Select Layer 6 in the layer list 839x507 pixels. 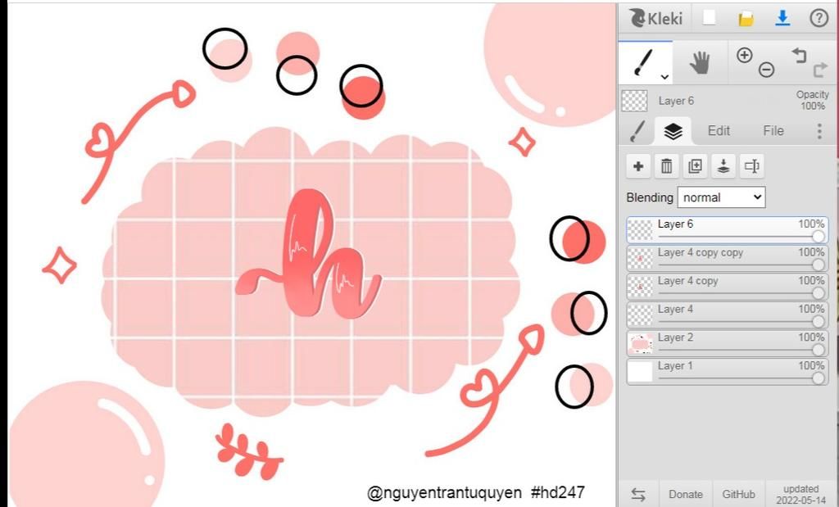pos(728,230)
